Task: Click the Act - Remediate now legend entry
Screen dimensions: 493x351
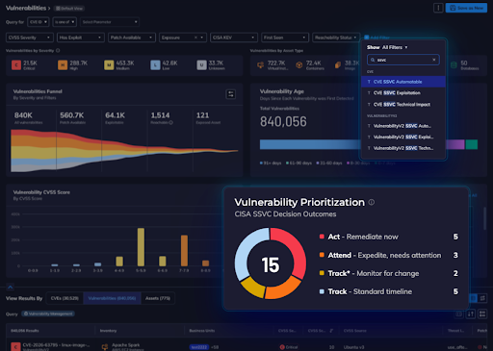Action: point(389,237)
